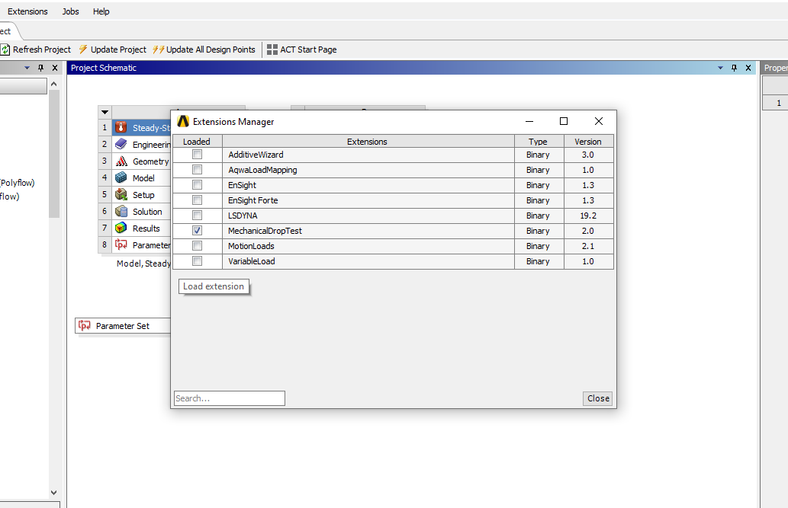Click the Engineering Data book icon

tap(121, 144)
